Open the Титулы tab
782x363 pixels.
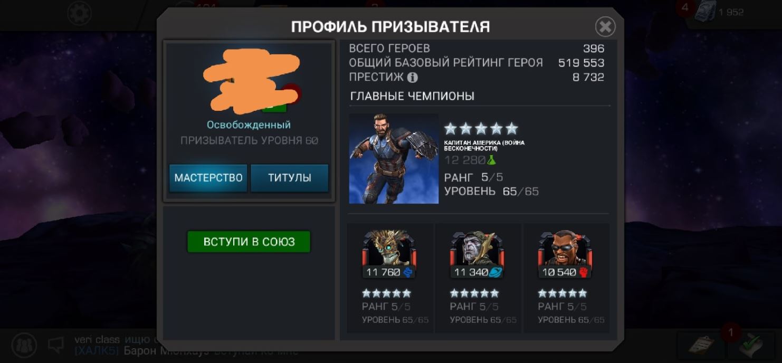pyautogui.click(x=289, y=178)
